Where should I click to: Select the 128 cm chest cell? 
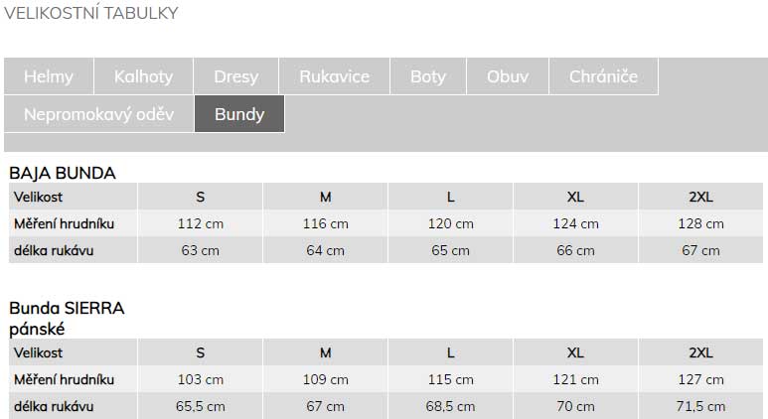700,223
